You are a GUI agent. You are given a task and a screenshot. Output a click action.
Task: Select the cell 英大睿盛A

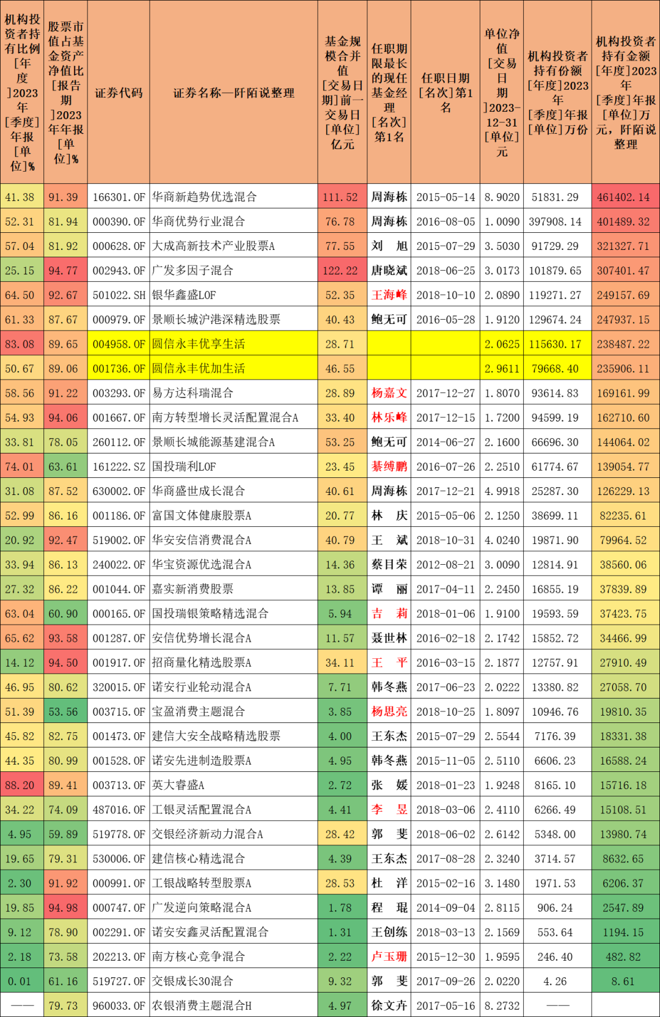coord(233,785)
